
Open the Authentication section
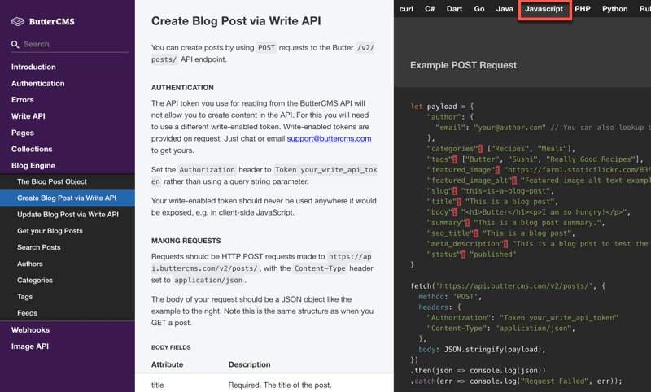(x=37, y=84)
